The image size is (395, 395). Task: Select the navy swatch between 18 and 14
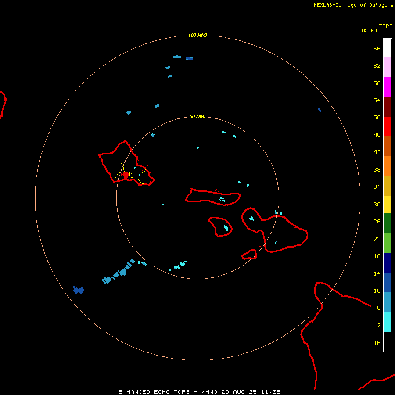click(388, 263)
